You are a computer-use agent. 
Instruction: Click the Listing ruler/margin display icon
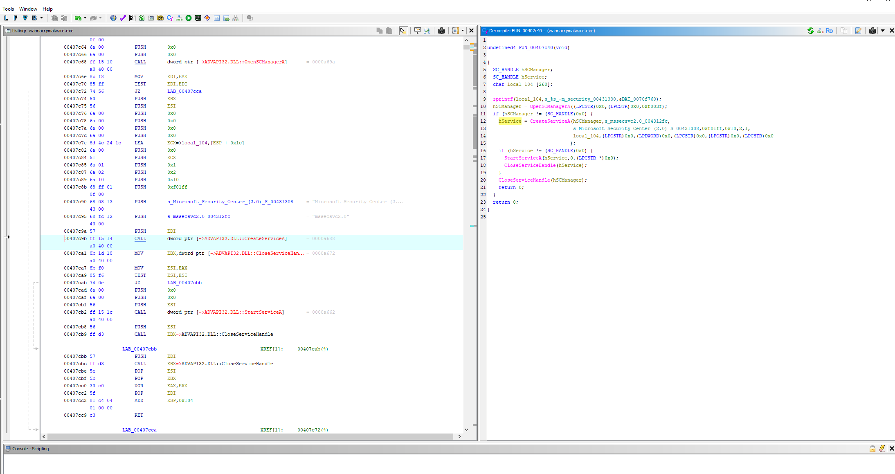(x=455, y=31)
